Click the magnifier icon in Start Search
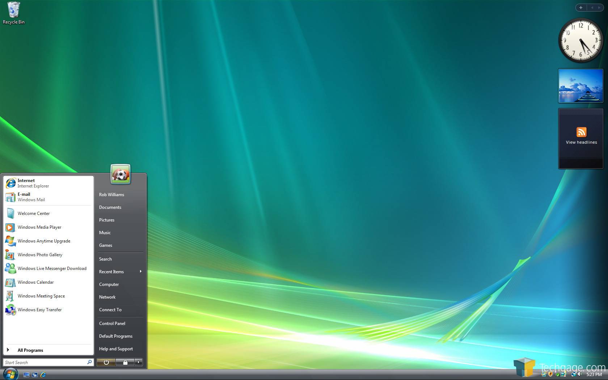This screenshot has width=608, height=380. 89,362
